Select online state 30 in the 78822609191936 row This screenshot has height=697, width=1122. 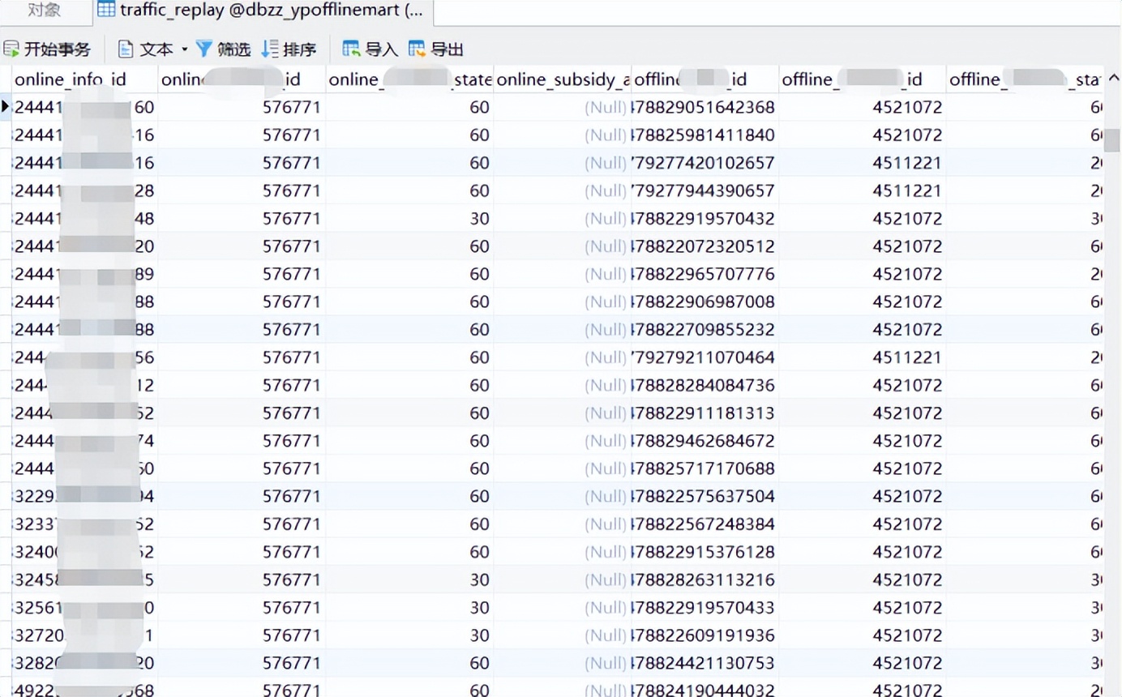409,635
